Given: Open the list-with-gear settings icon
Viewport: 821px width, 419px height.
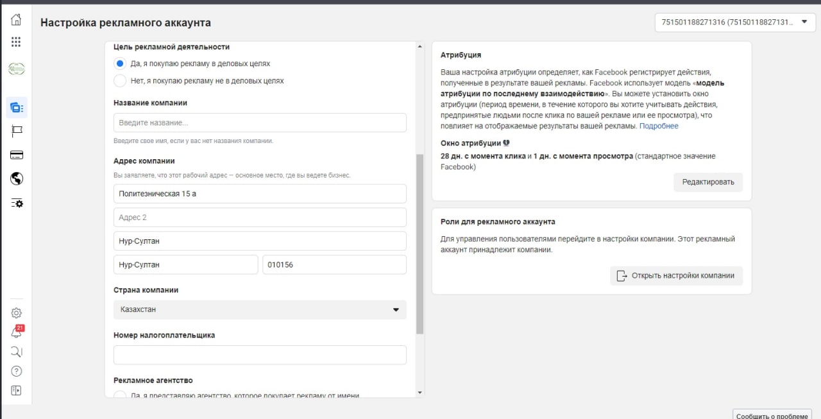Looking at the screenshot, I should 17,203.
